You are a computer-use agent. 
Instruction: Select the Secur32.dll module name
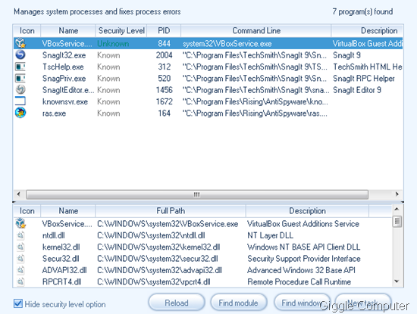pyautogui.click(x=61, y=259)
